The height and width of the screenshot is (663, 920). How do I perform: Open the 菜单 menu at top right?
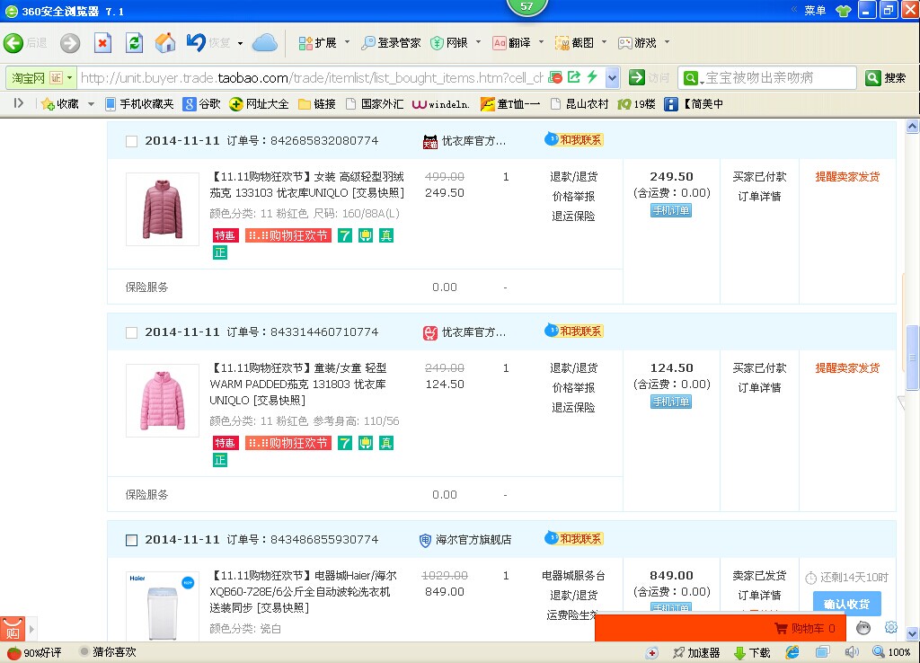click(x=814, y=11)
